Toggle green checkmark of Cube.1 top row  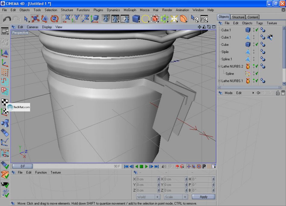coord(257,30)
